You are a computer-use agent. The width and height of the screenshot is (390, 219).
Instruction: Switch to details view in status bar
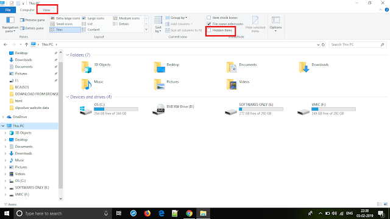[x=379, y=204]
